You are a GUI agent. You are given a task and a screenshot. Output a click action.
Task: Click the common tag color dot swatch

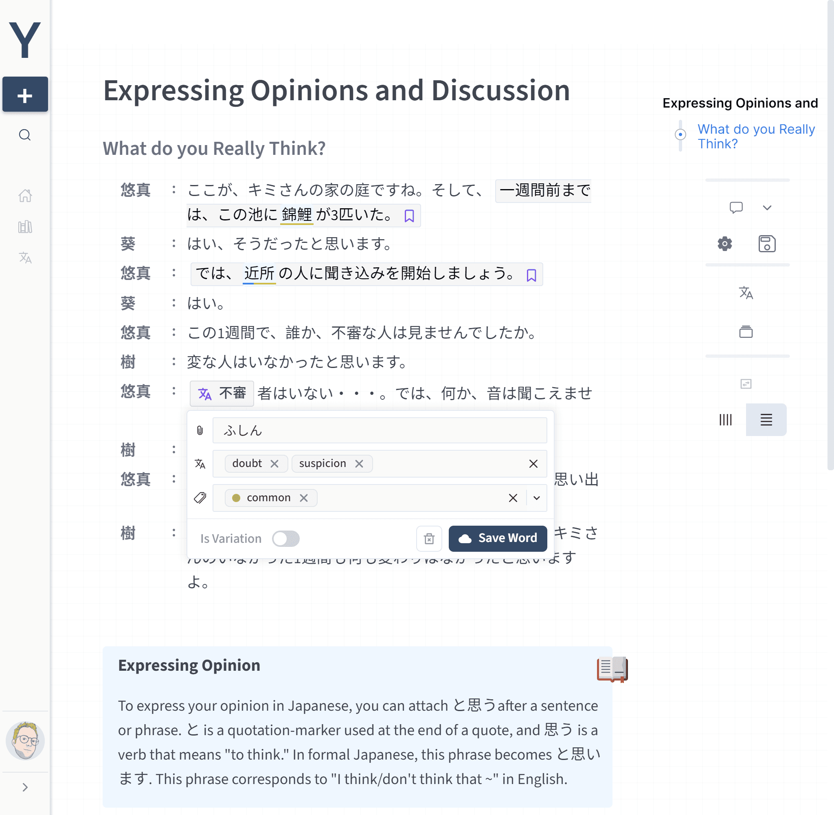point(236,497)
